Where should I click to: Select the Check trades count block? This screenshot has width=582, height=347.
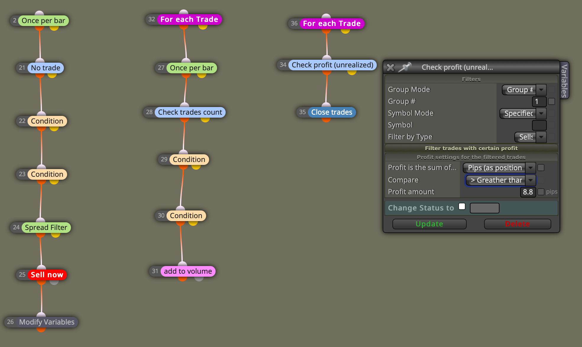[x=190, y=112]
